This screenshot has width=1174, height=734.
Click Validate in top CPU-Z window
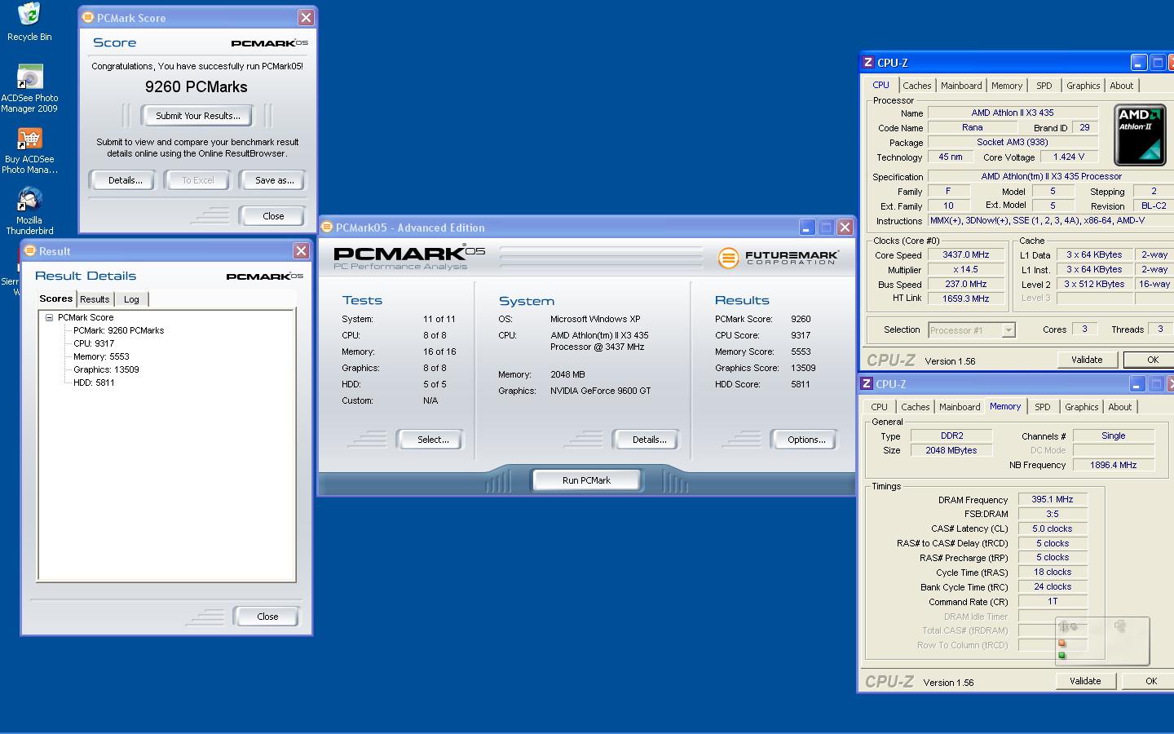[1086, 360]
